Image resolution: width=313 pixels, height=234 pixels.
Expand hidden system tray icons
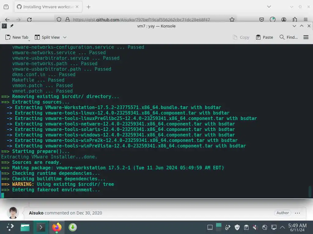click(x=282, y=227)
